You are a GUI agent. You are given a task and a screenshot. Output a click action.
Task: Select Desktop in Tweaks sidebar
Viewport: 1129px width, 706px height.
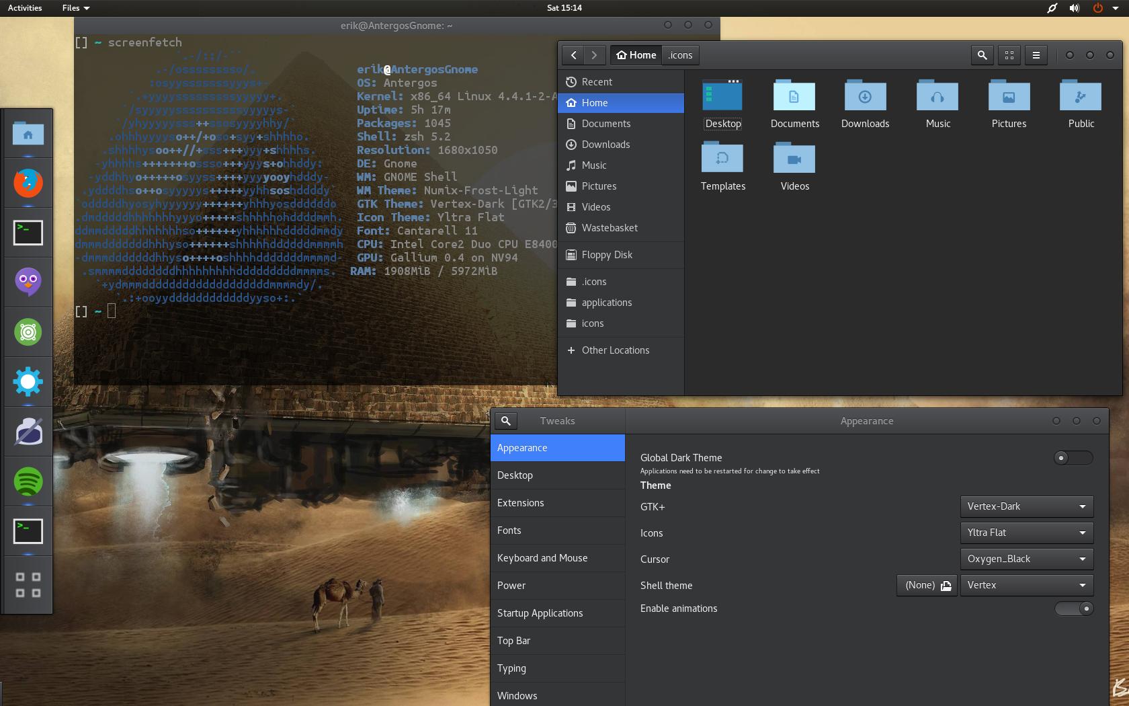[x=558, y=475]
